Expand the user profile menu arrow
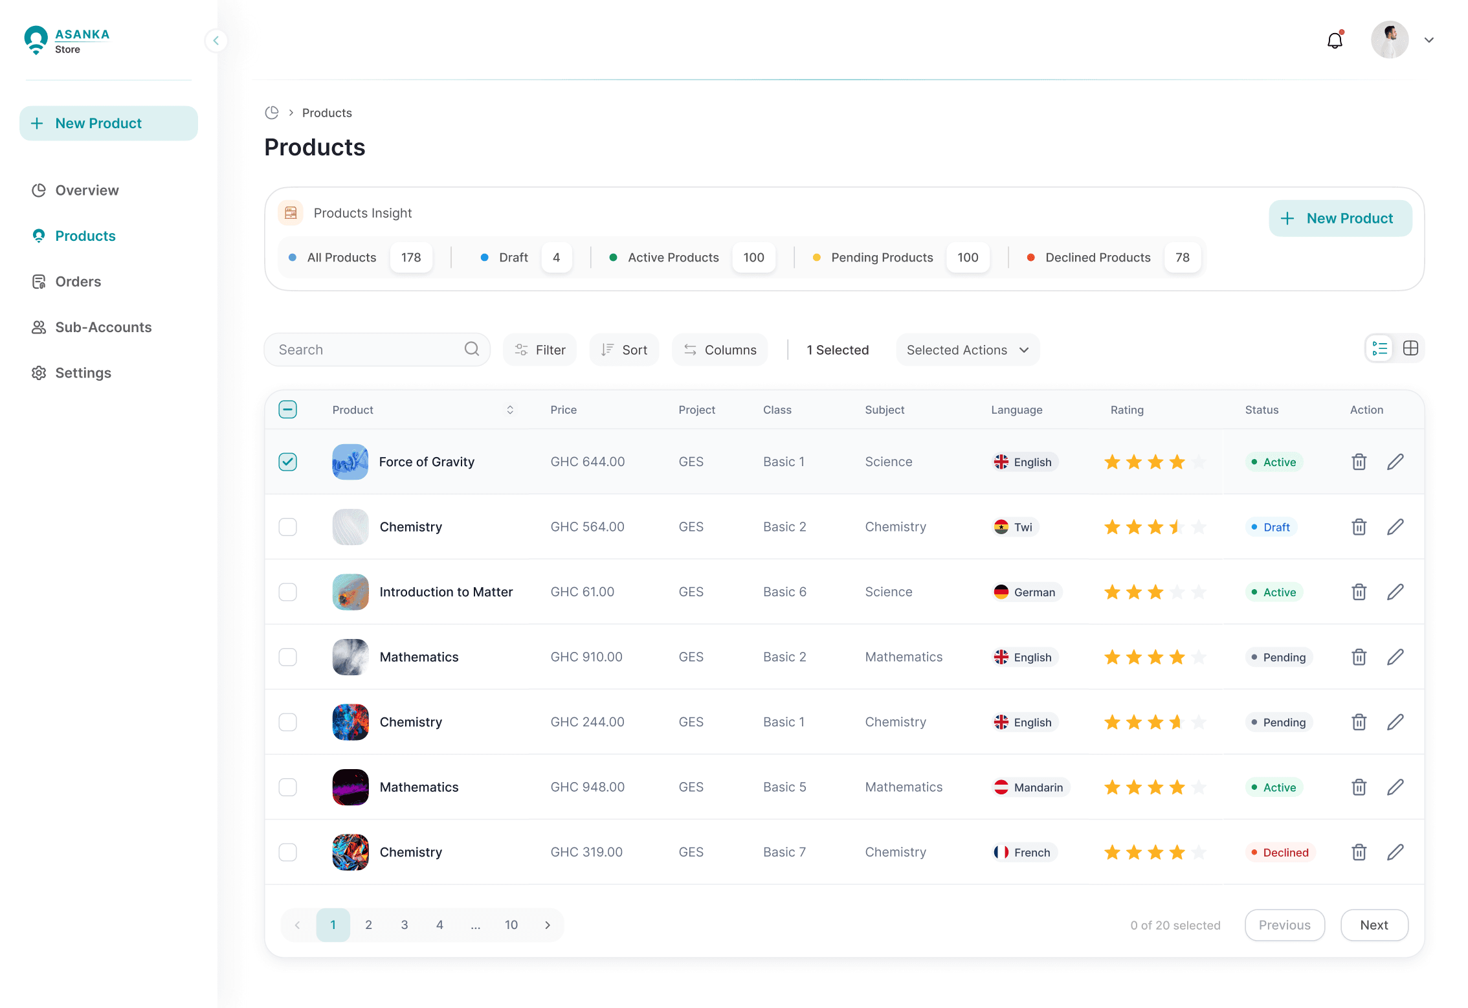Image resolution: width=1468 pixels, height=1008 pixels. coord(1429,40)
